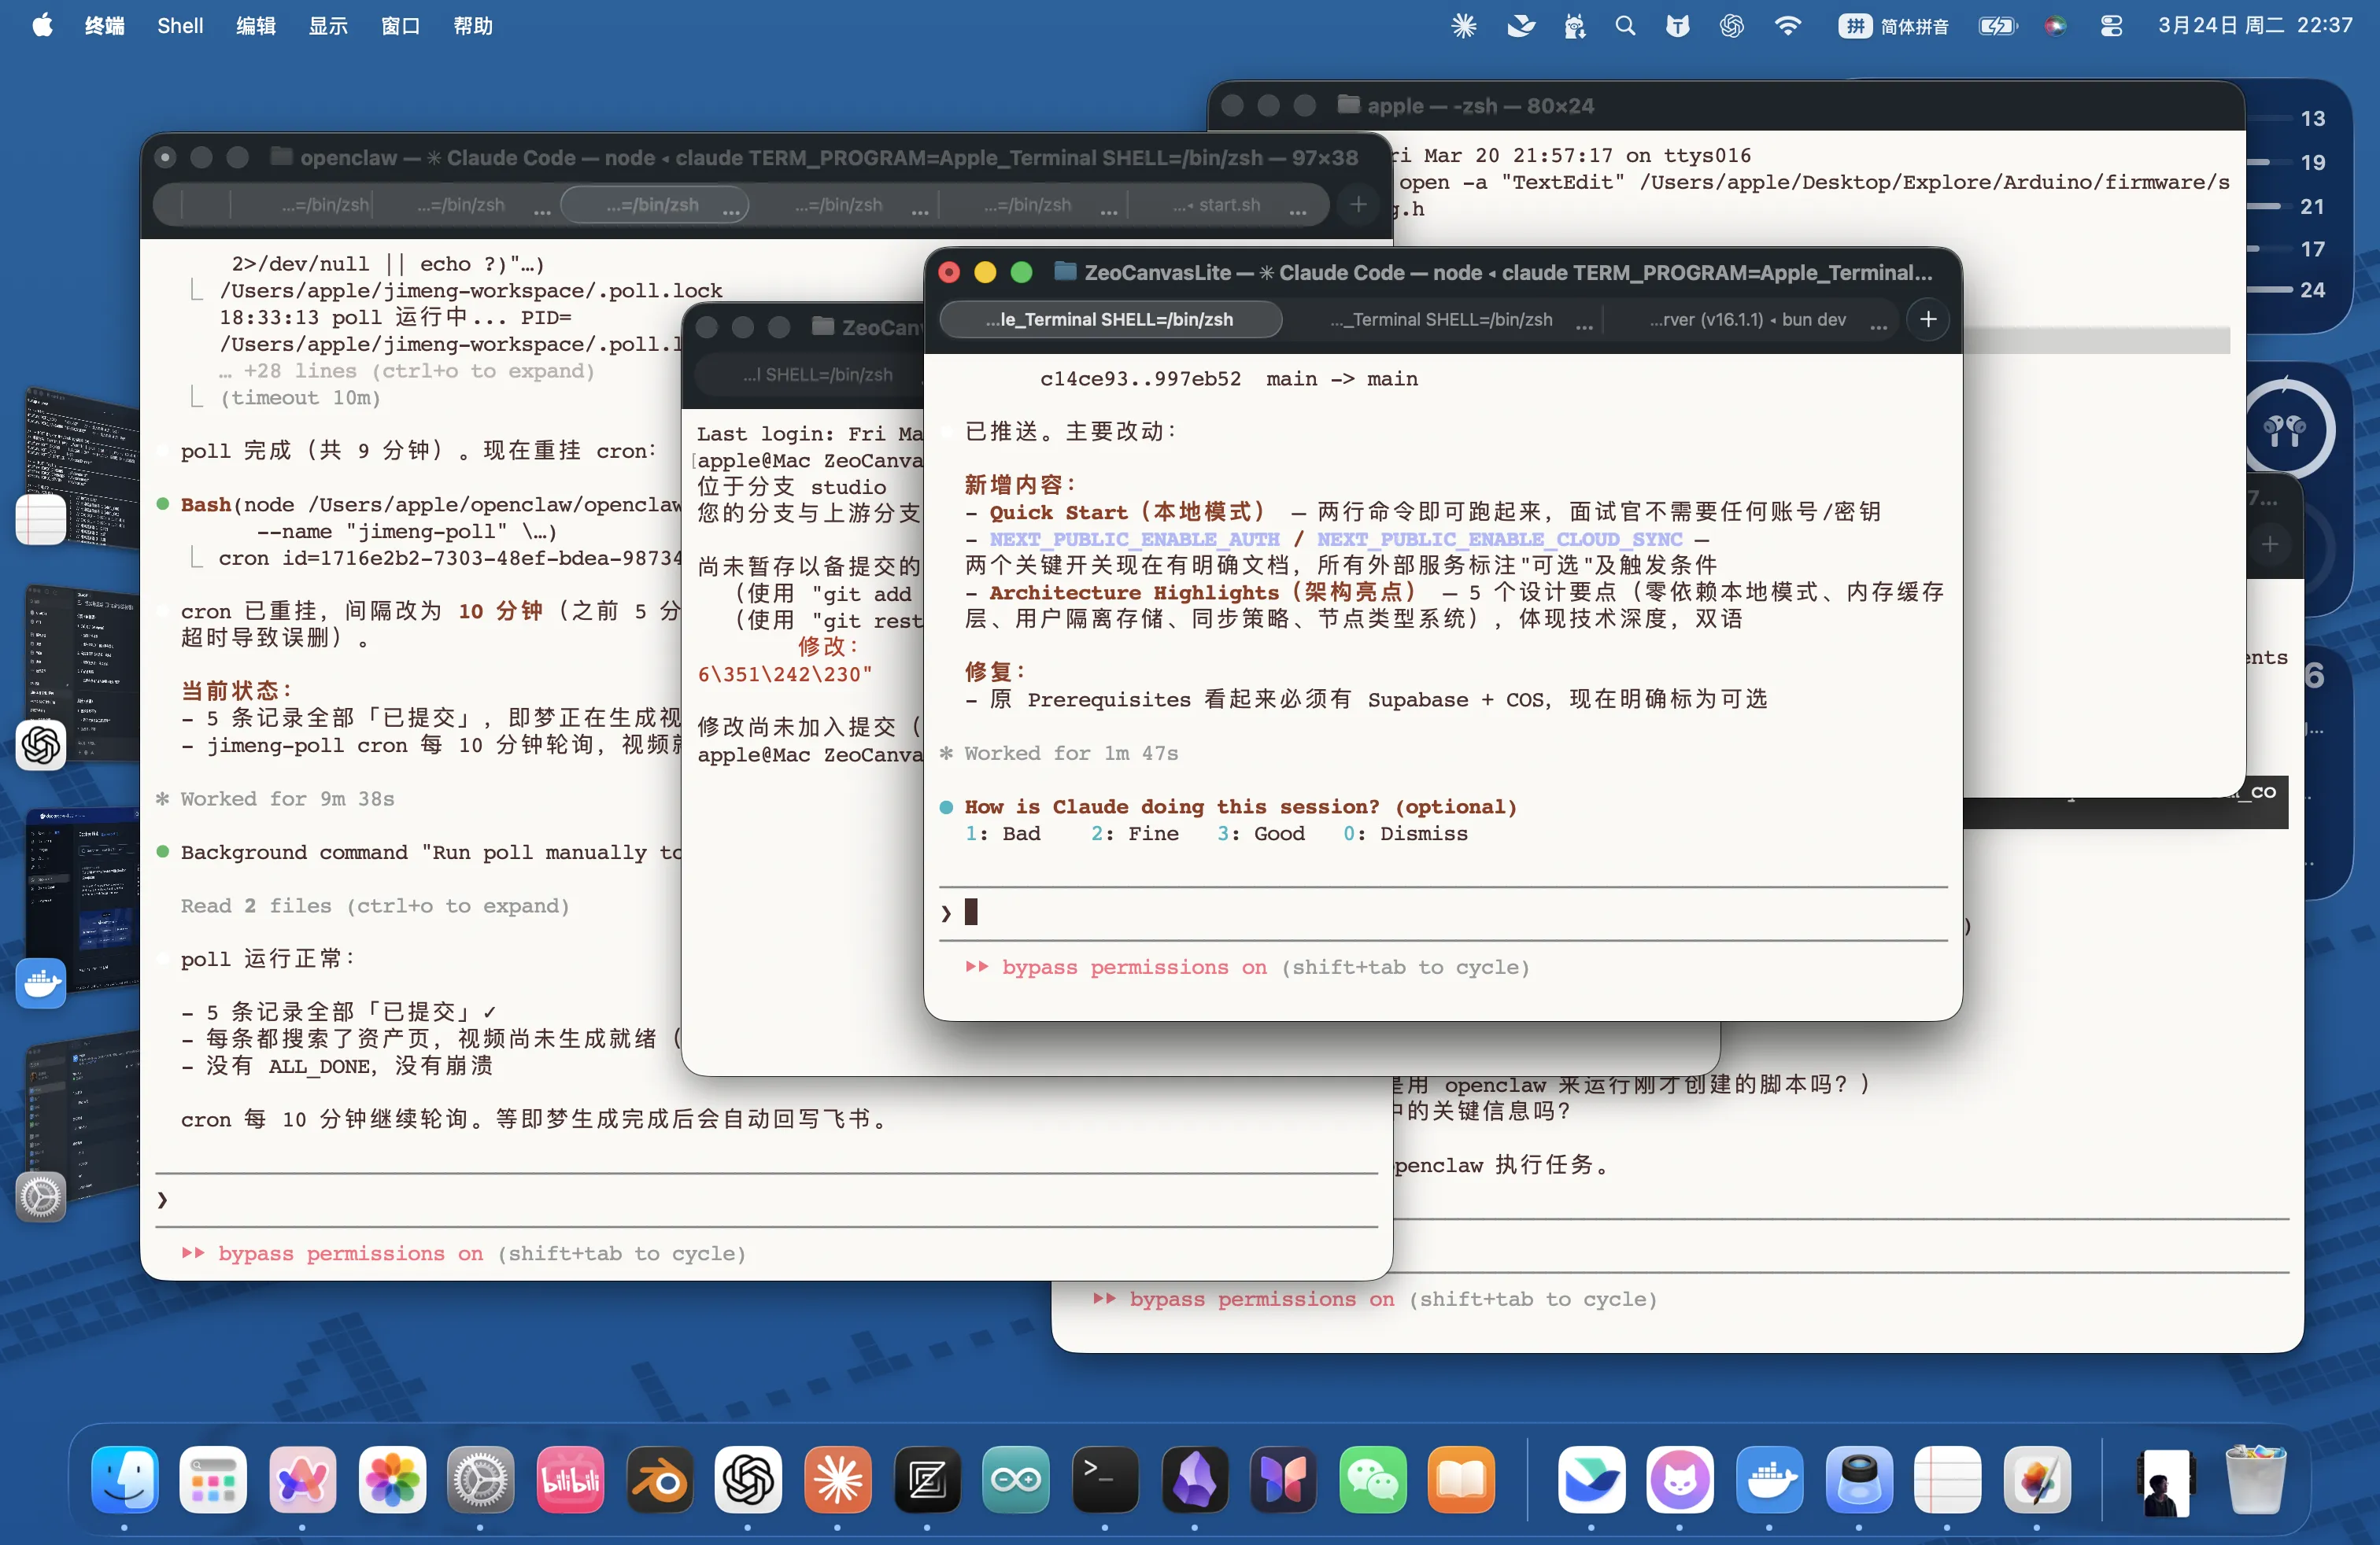This screenshot has width=2380, height=1545.
Task: Click the NEXT_PUBLIC_ENABLE_AUTH link
Action: pos(1137,539)
